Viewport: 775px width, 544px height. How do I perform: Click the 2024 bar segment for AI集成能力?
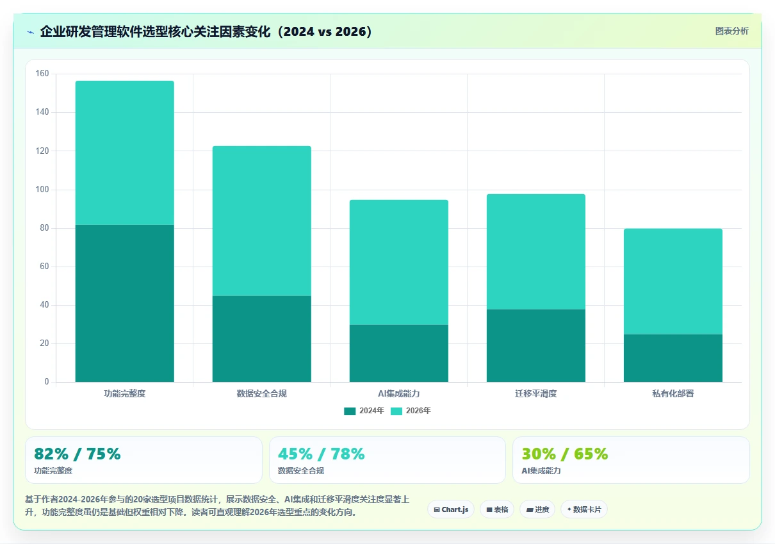coord(399,353)
